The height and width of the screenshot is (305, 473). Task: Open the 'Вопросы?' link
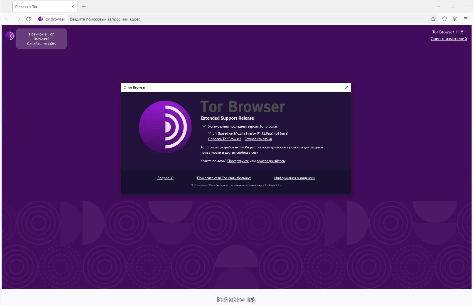165,178
